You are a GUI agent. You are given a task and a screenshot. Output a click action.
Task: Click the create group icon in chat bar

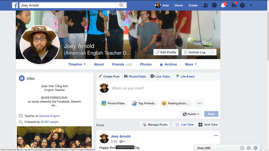tap(249, 148)
